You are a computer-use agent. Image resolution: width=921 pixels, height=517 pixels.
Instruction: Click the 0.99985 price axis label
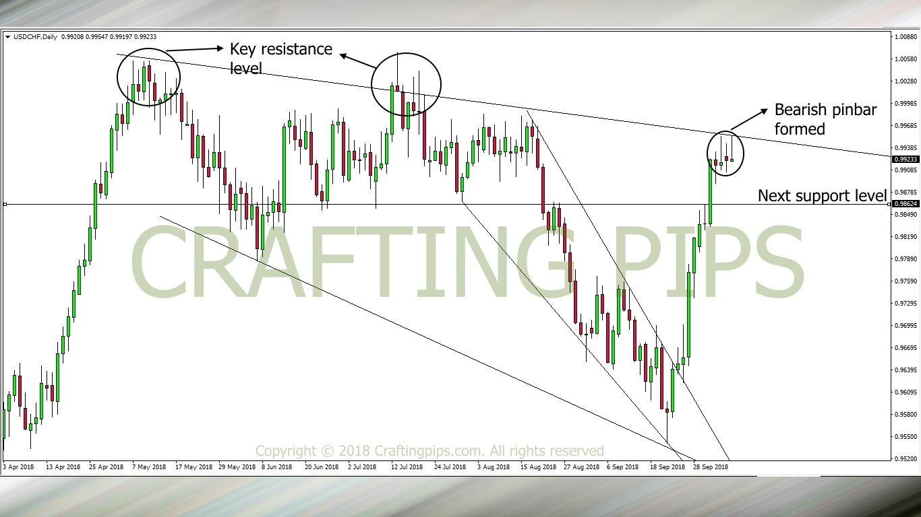[x=905, y=104]
